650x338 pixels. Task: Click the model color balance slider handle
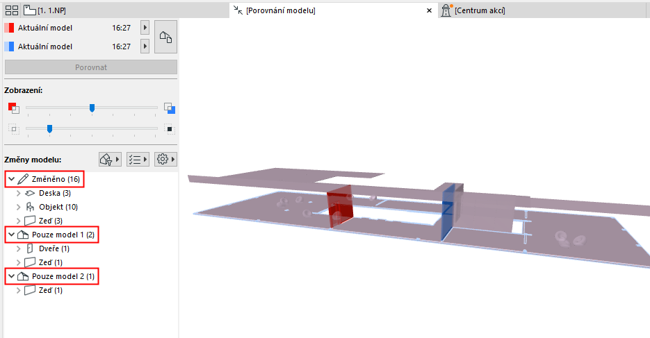click(x=92, y=108)
